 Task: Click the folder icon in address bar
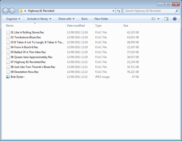click(21, 11)
